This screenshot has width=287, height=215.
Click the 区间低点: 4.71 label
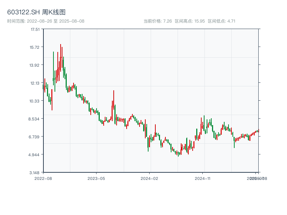tap(221, 21)
